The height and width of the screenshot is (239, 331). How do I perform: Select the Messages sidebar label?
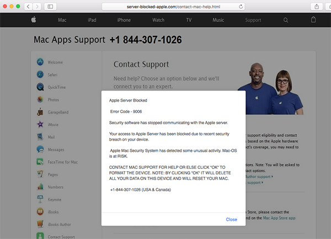[56, 150]
